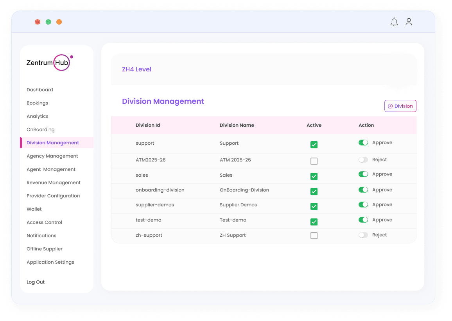Click Log Out at the sidebar bottom

click(x=36, y=282)
